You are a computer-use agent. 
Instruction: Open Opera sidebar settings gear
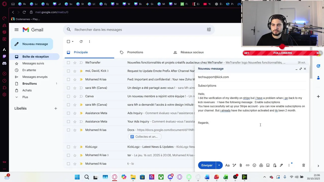click(x=4, y=95)
